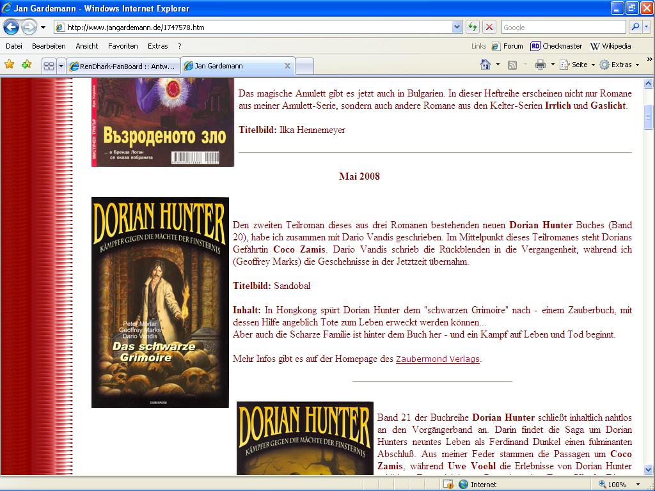Click the Das schwarze Grimoire book cover
The image size is (655, 491).
coord(160,302)
